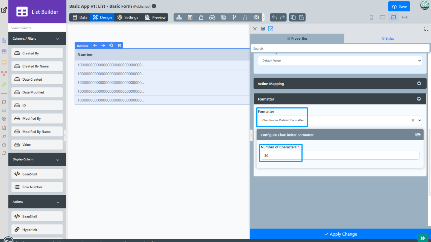Image resolution: width=431 pixels, height=242 pixels.
Task: Click the screenshot camera icon
Action: point(256,17)
